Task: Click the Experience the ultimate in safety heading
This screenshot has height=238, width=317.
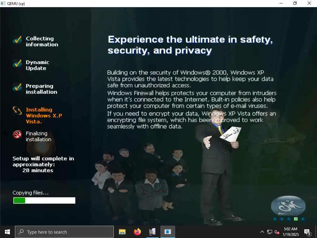Action: coord(190,45)
